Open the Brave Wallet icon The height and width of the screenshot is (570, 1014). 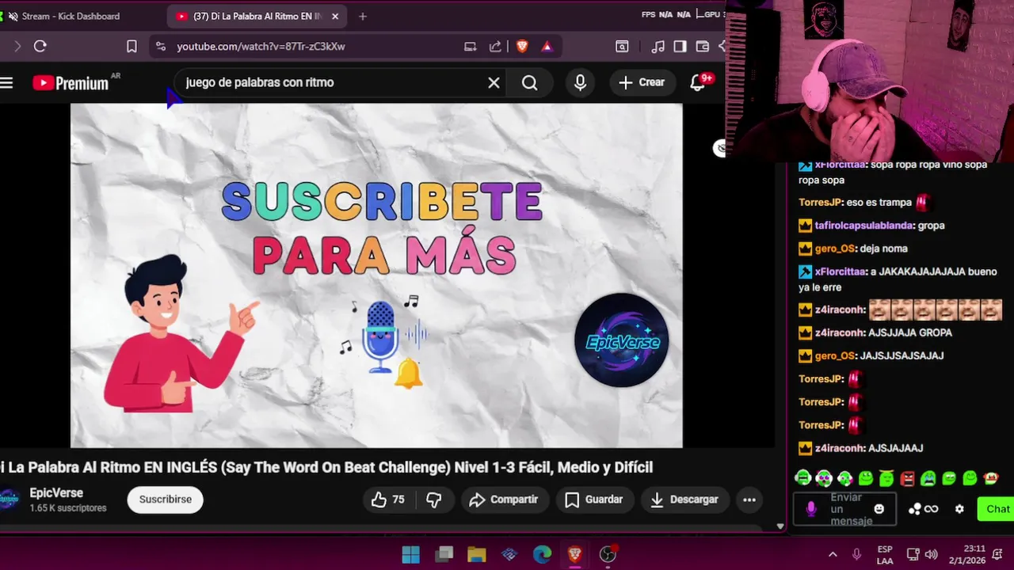[702, 46]
